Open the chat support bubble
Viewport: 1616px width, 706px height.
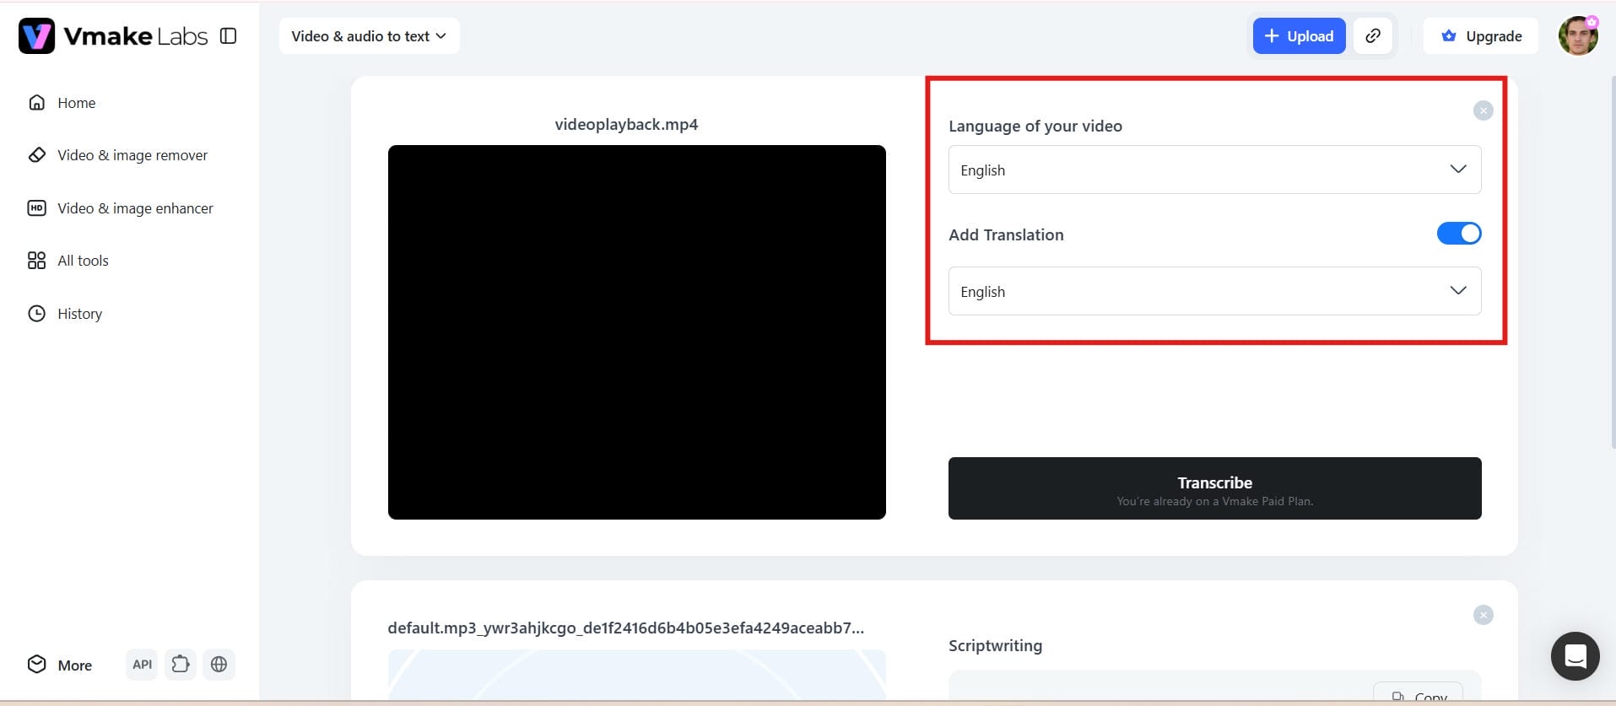[1575, 656]
